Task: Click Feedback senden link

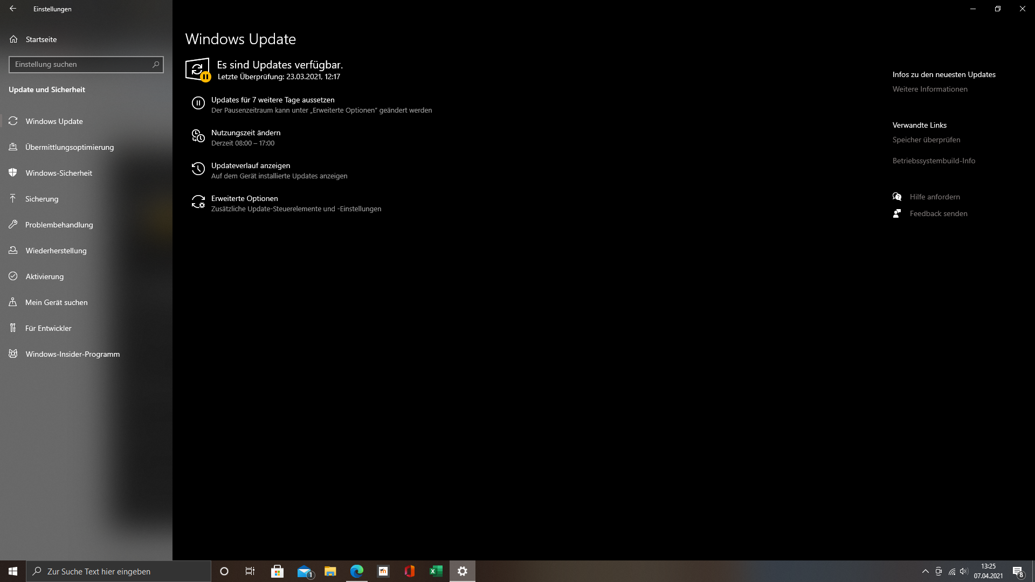Action: coord(939,213)
